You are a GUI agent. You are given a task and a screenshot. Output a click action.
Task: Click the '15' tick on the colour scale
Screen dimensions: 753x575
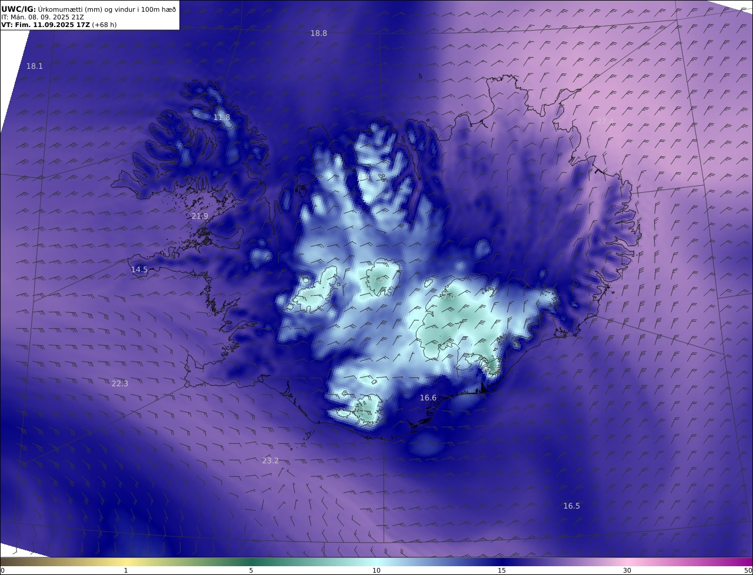click(502, 570)
